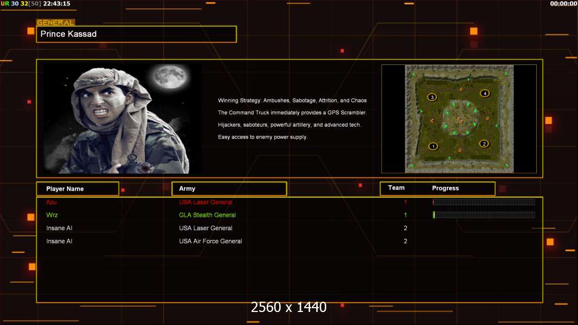Viewport: 578px width, 325px height.
Task: Select player name Wrz
Action: click(x=52, y=215)
